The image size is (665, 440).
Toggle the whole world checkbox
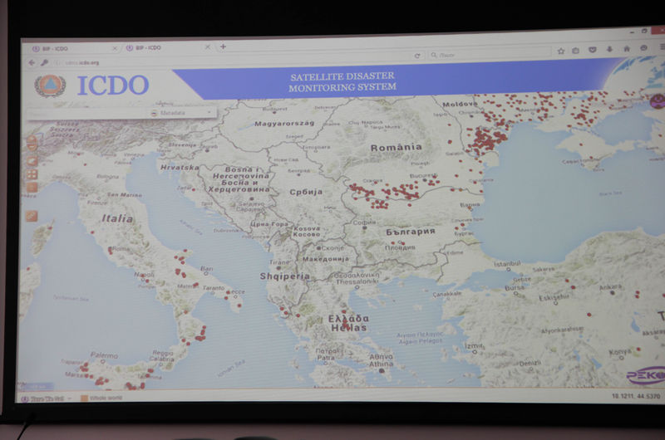pos(84,398)
